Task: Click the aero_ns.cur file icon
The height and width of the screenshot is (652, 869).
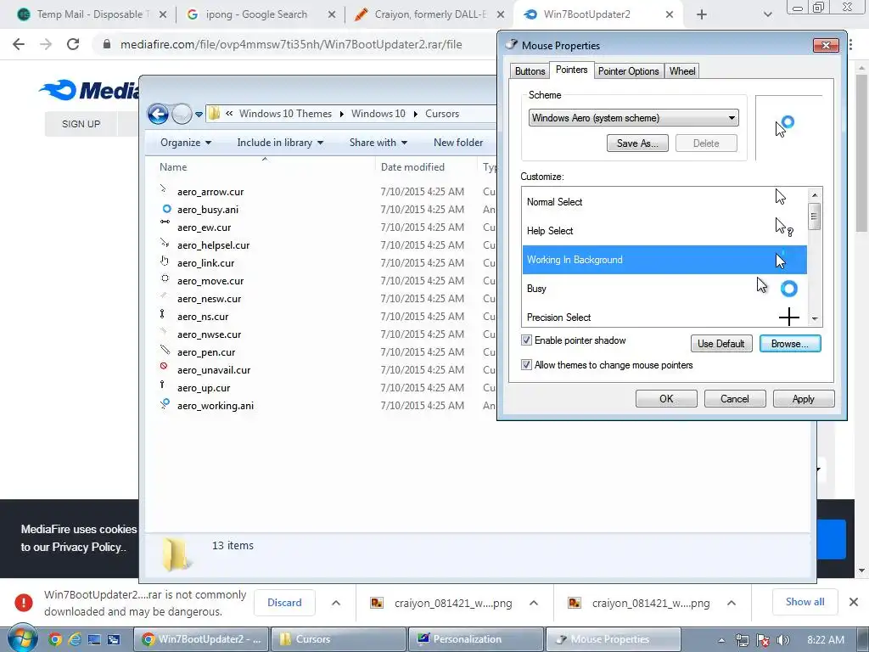Action: [162, 314]
